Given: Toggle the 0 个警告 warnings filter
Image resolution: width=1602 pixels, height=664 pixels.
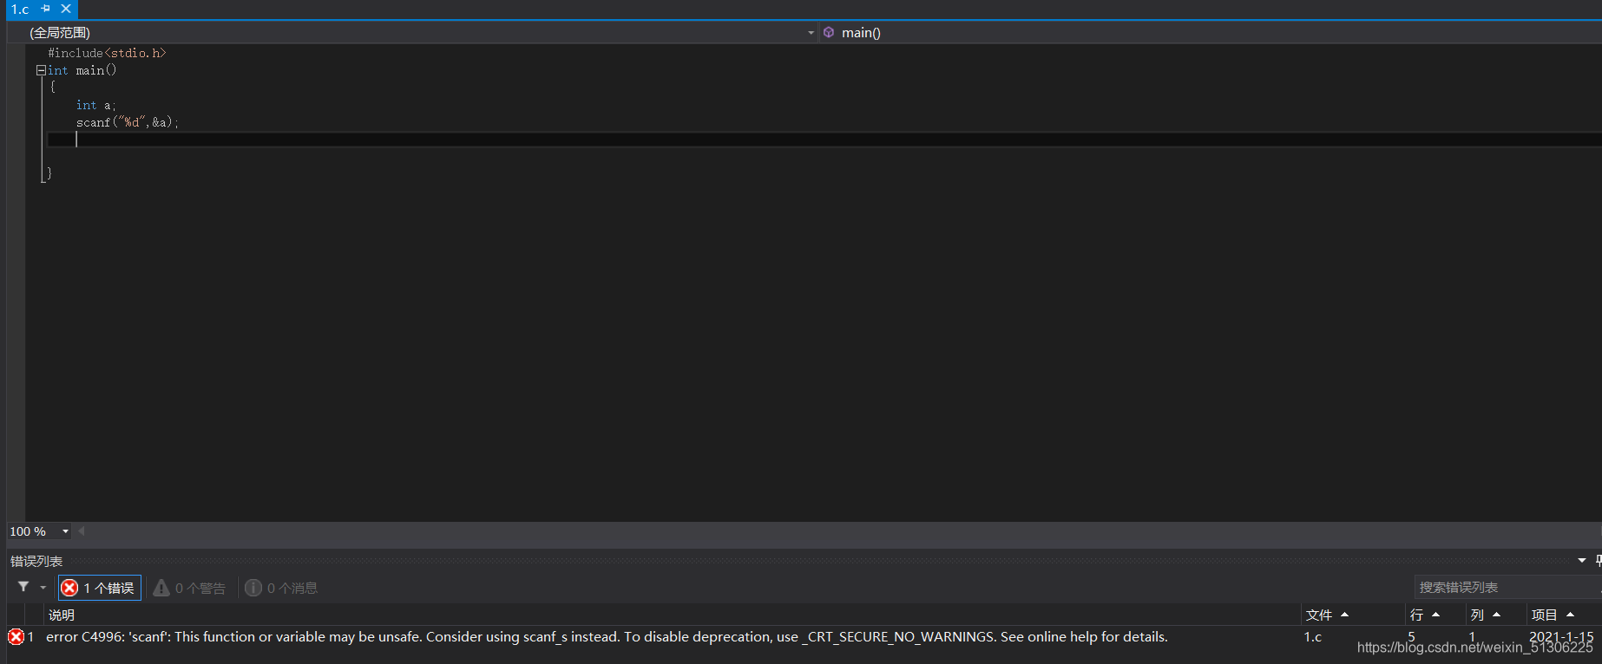Looking at the screenshot, I should 189,588.
